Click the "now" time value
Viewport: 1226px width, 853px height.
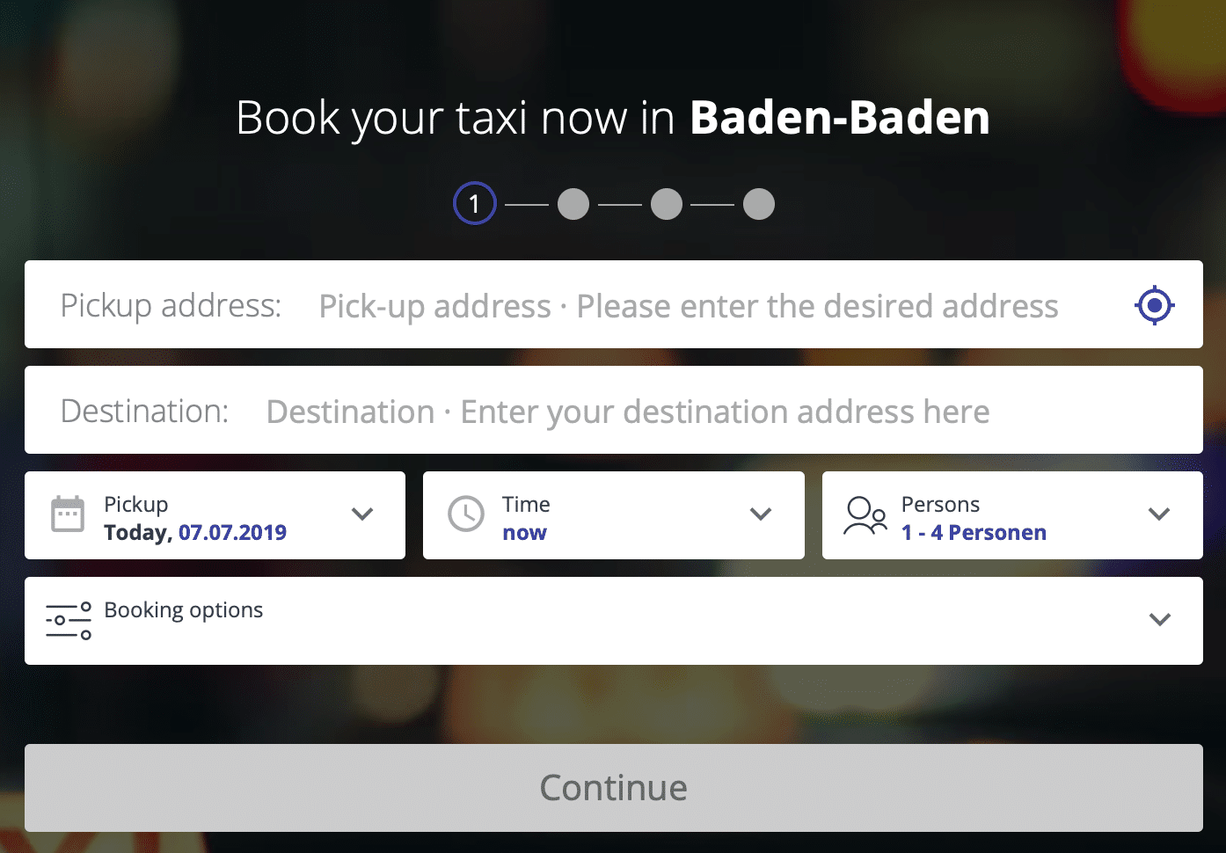pos(524,533)
